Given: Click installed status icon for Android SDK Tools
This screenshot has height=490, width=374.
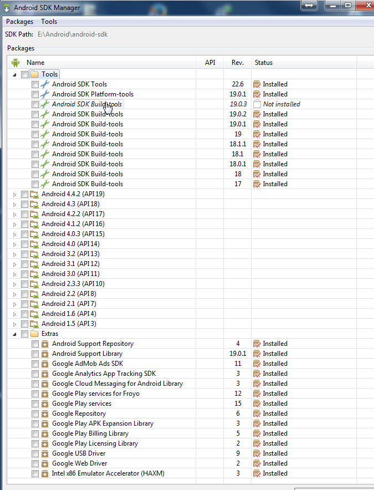Looking at the screenshot, I should (257, 84).
